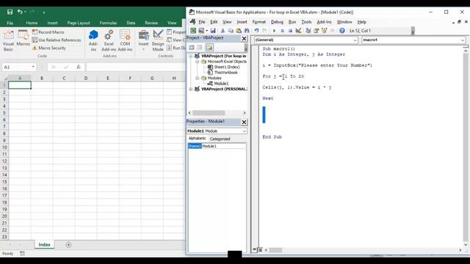Click the Undo arrow in VBA toolbar
This screenshot has height=264, width=470.
(x=256, y=31)
